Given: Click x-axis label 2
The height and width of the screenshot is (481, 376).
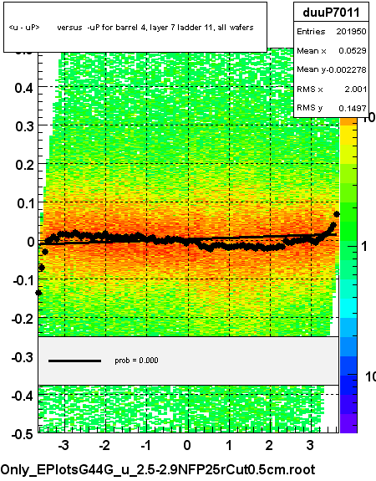Looking at the screenshot, I should [269, 445].
